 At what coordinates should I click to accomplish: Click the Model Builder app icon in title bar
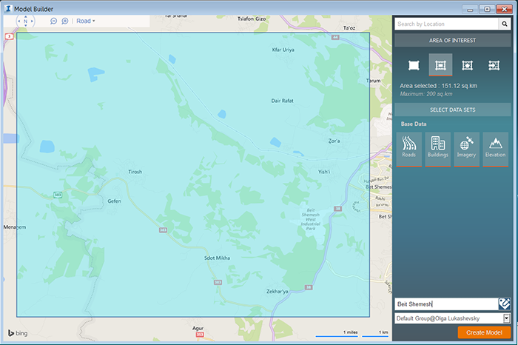coord(8,9)
